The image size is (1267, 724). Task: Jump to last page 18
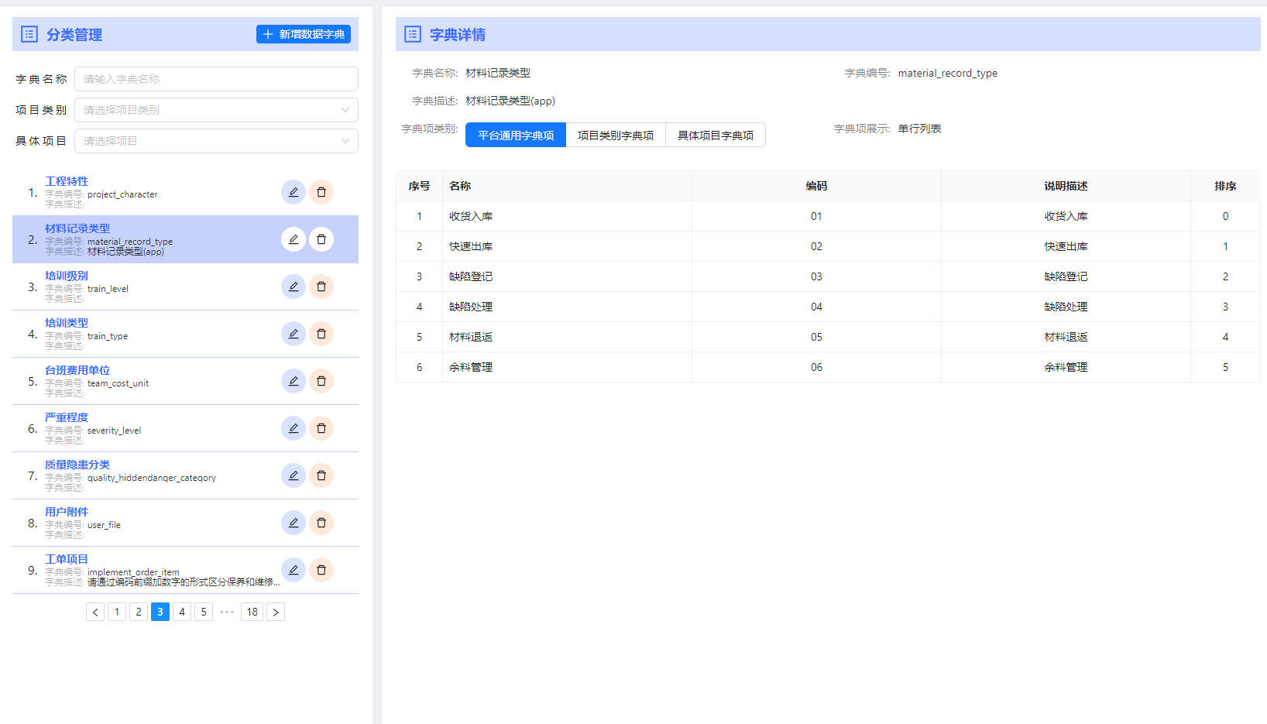(x=252, y=612)
